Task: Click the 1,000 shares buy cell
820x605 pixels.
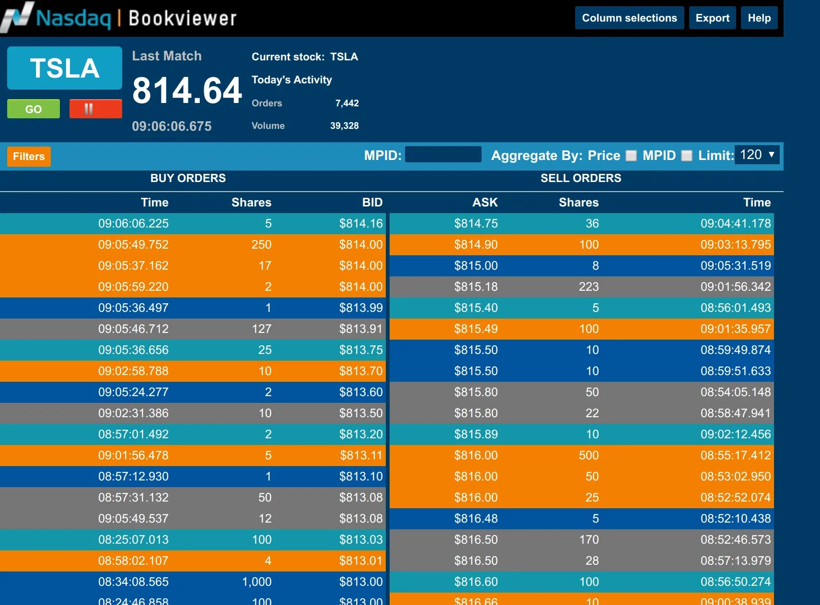Action: pyautogui.click(x=256, y=582)
